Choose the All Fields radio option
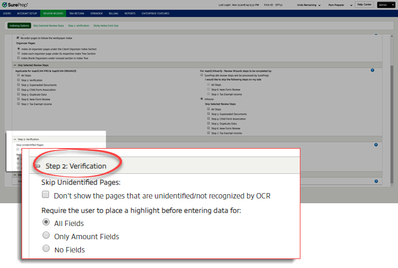 (45, 223)
